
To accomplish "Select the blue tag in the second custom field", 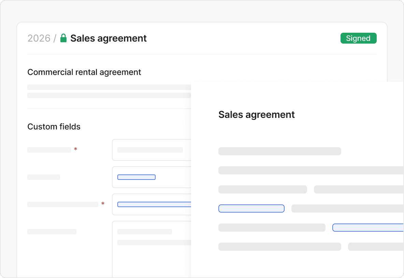I will coord(136,177).
